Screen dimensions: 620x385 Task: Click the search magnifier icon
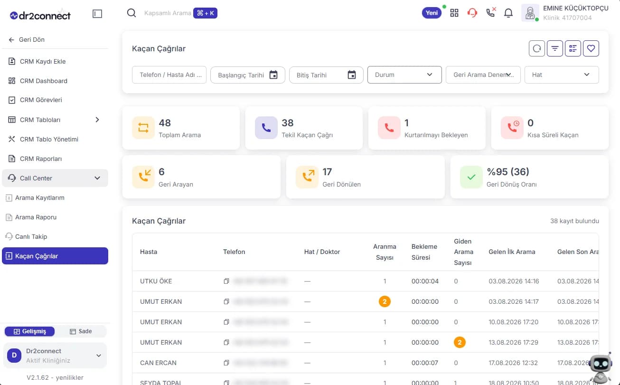coord(132,13)
